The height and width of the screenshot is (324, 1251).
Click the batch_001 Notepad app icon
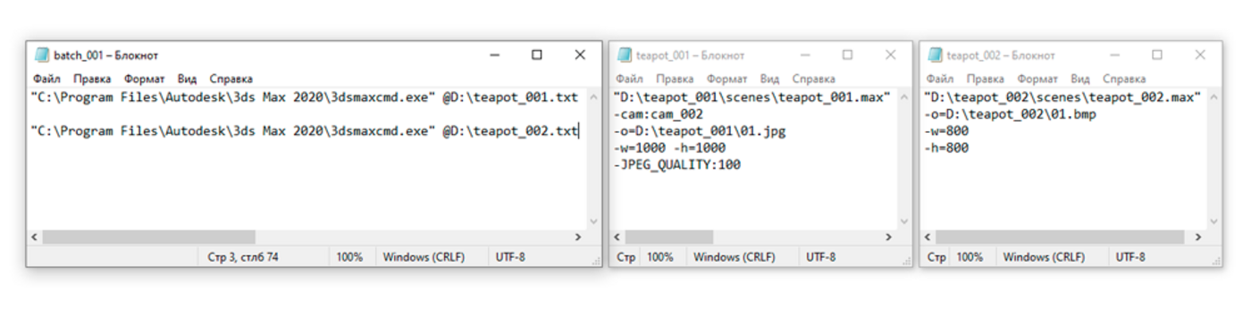tap(42, 54)
